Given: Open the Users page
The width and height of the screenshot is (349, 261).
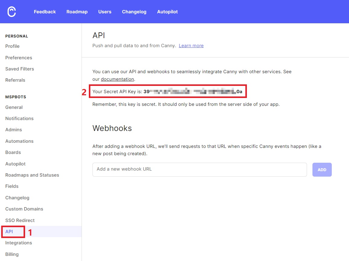Looking at the screenshot, I should pyautogui.click(x=105, y=12).
